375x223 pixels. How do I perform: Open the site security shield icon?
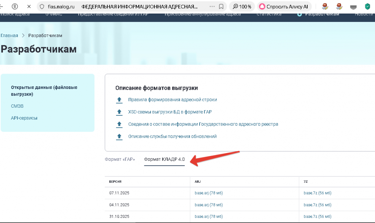tap(42, 7)
